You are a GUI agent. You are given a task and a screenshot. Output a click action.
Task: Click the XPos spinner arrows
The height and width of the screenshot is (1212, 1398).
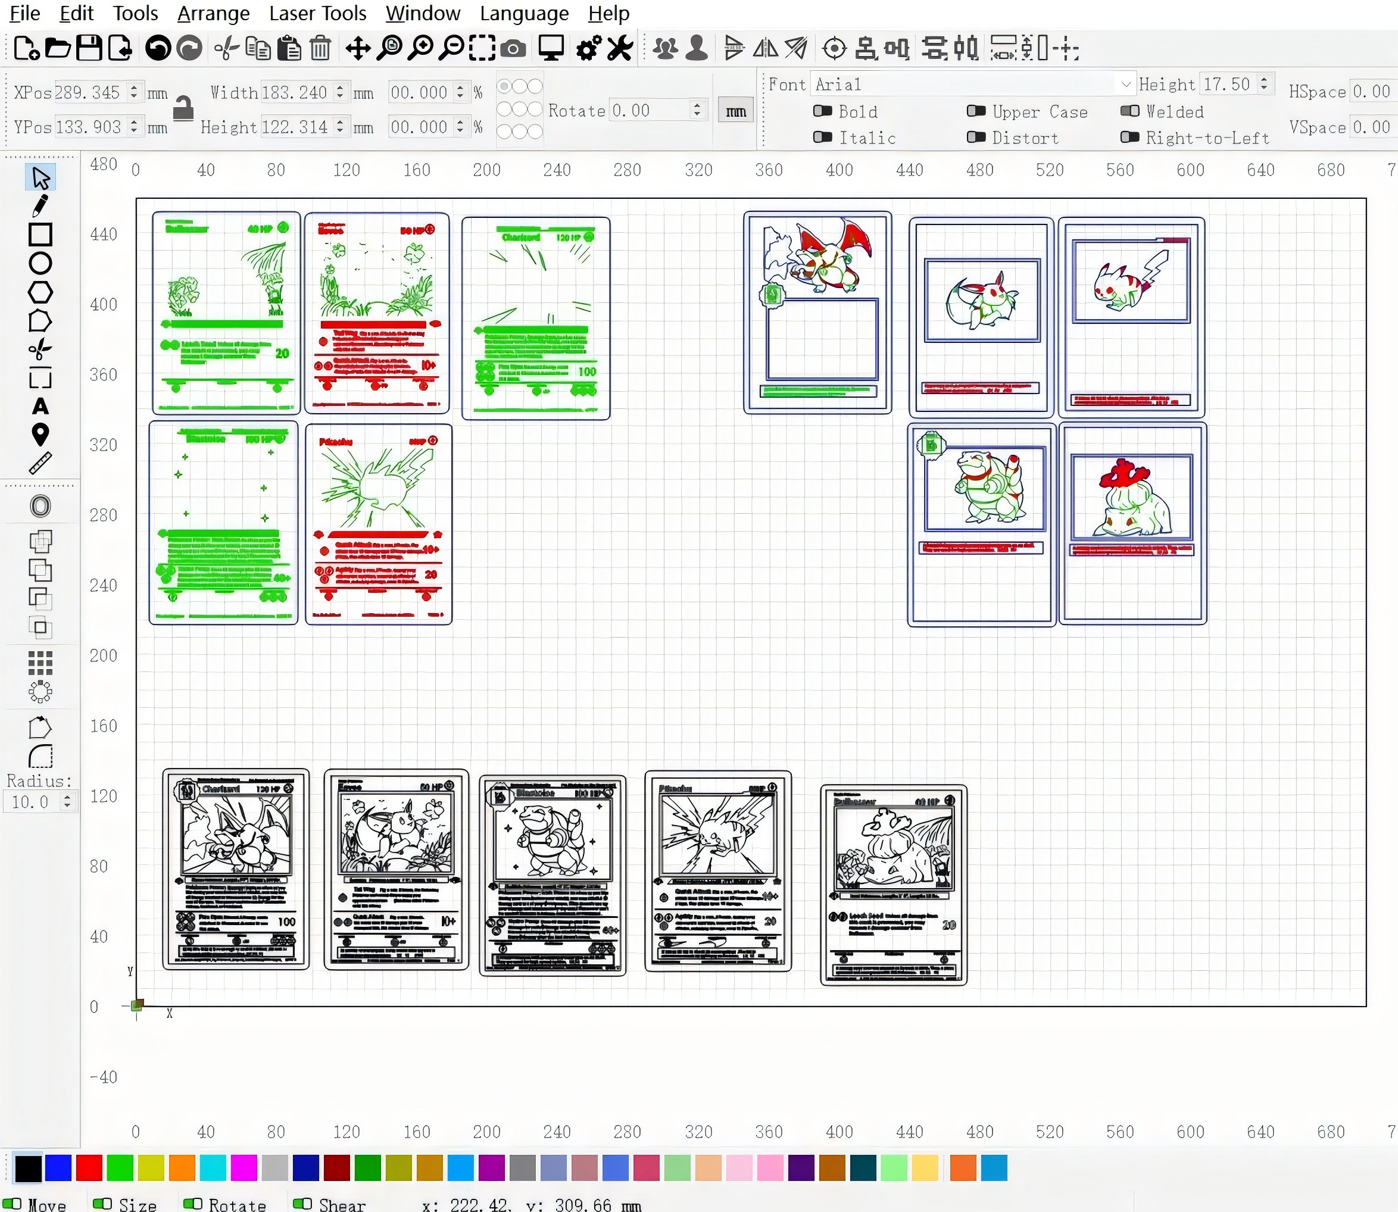134,92
